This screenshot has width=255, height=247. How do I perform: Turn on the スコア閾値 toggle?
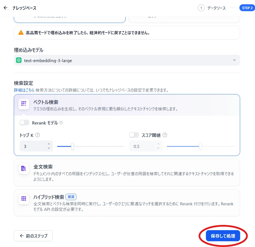click(134, 135)
